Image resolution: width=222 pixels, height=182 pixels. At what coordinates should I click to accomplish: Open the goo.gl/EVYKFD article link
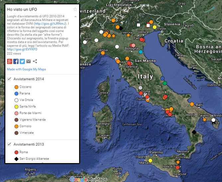click(21, 49)
